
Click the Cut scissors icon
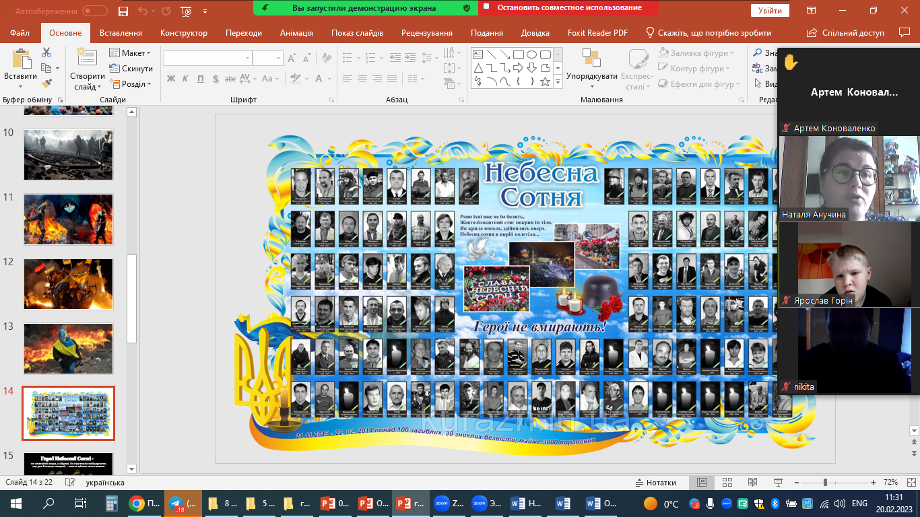click(46, 53)
